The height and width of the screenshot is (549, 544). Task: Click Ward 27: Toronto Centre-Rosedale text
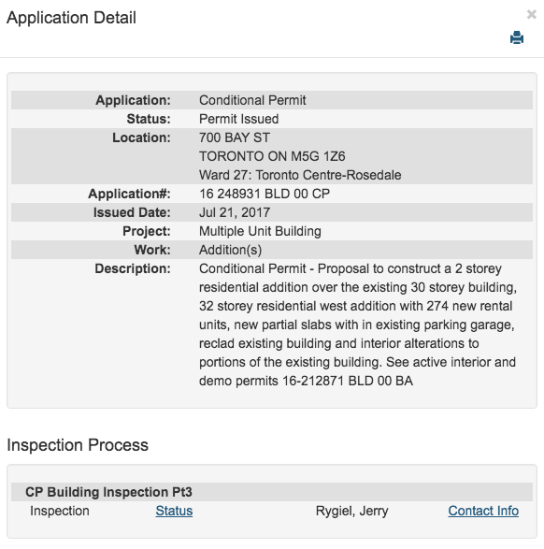[x=300, y=175]
